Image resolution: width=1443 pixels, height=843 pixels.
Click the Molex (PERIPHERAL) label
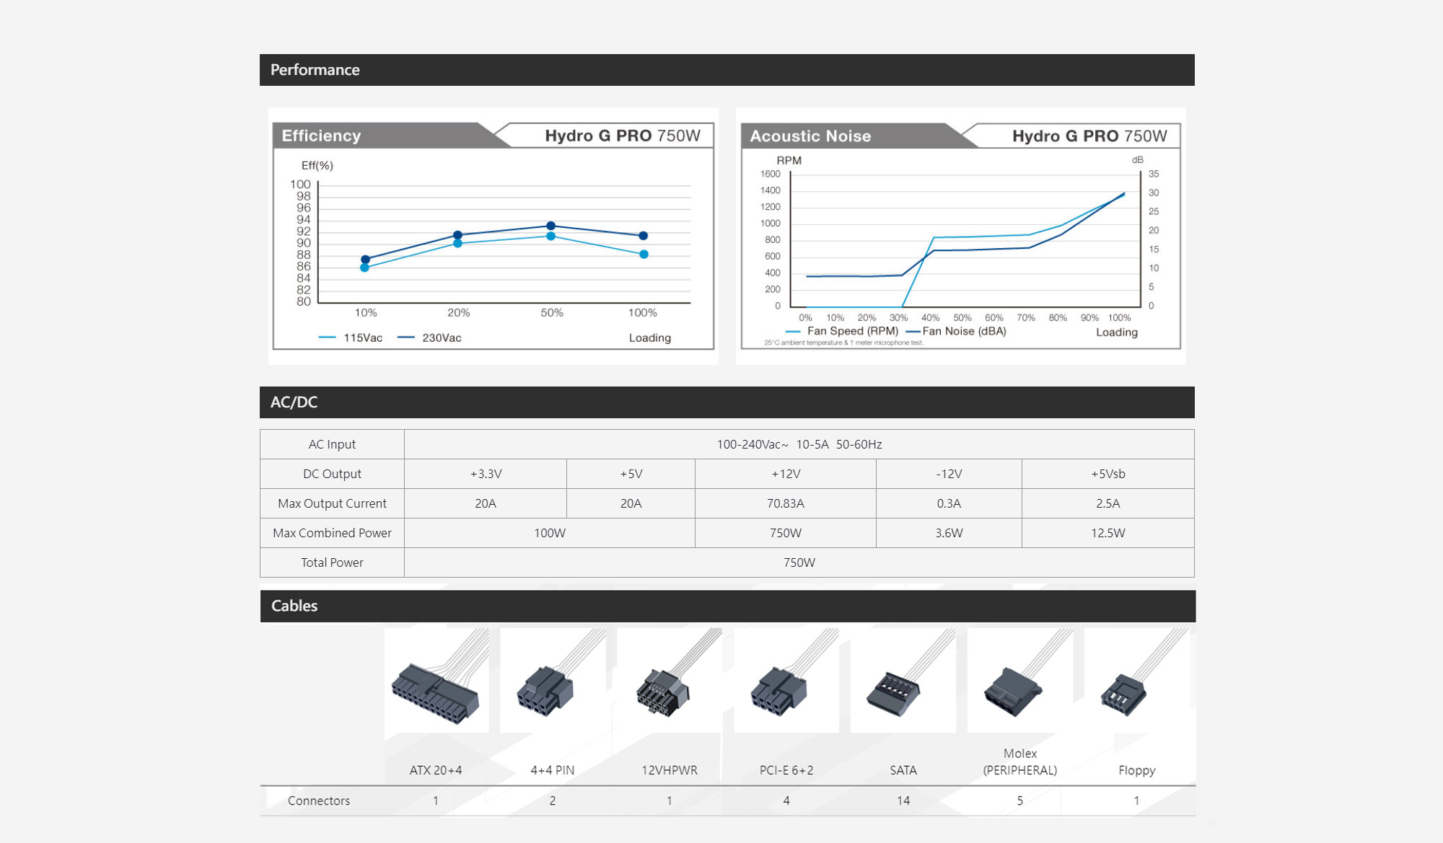coord(1020,762)
